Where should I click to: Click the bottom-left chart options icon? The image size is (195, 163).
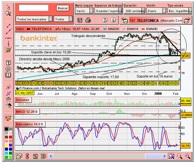19,156
